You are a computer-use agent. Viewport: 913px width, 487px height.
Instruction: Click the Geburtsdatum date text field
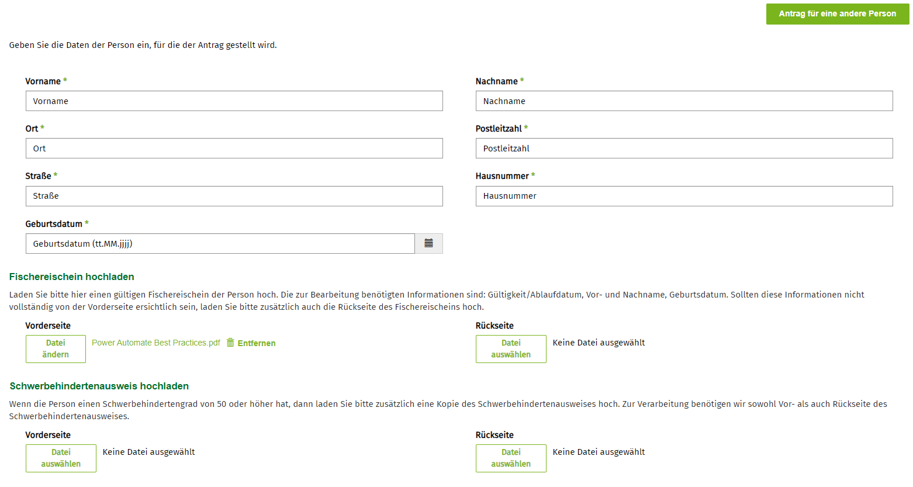pyautogui.click(x=220, y=244)
